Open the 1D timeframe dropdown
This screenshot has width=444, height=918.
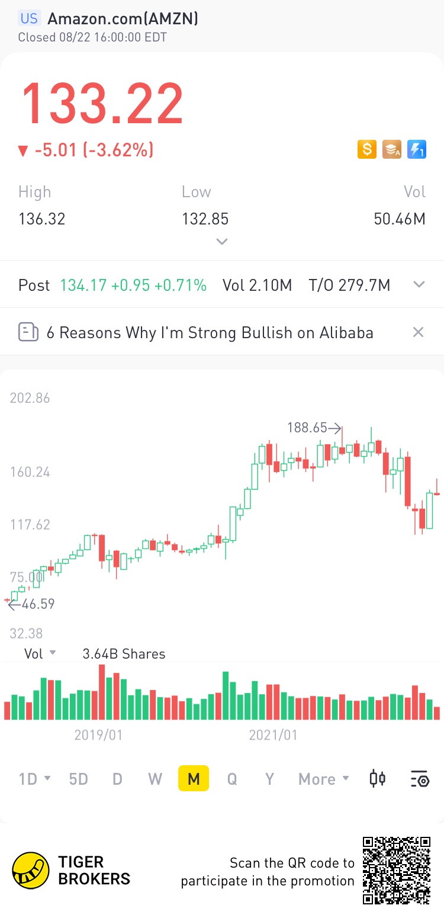(x=34, y=779)
